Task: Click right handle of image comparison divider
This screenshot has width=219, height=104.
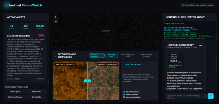Action: point(89,81)
